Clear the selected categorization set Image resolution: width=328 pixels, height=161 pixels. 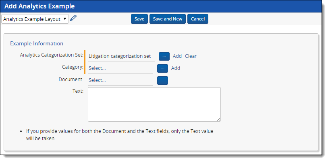(x=191, y=56)
